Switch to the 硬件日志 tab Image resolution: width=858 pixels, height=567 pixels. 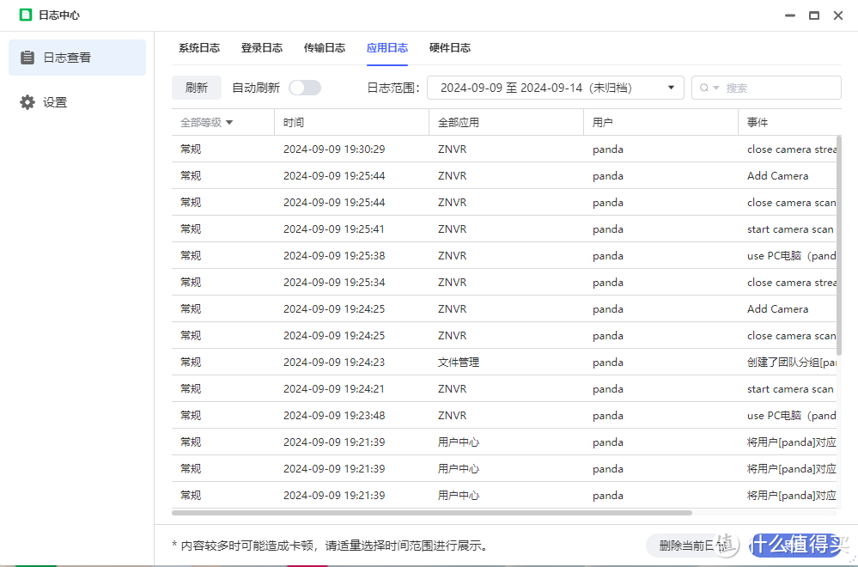(x=449, y=48)
